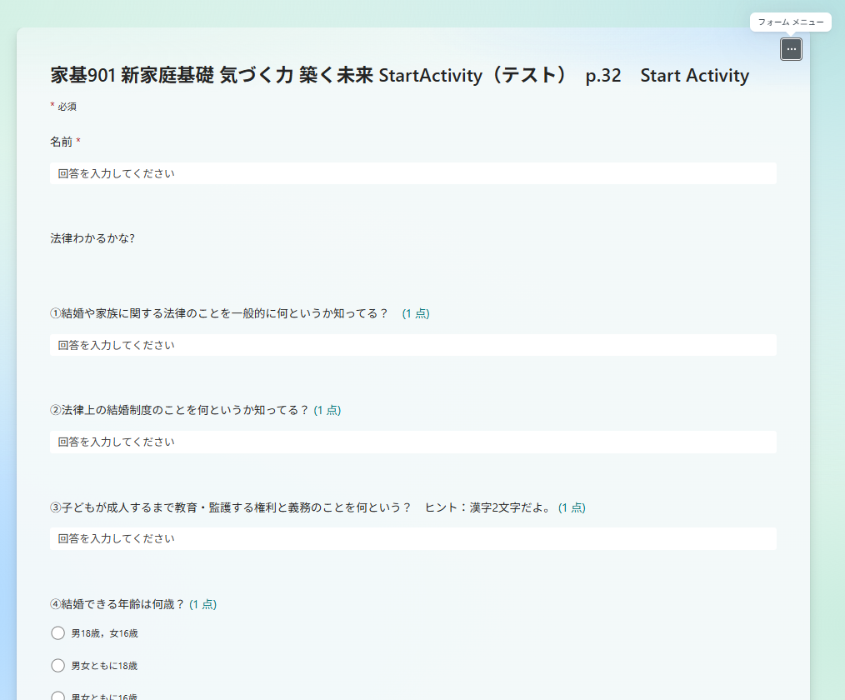Click question ② text about 結婚制度
Image resolution: width=845 pixels, height=700 pixels.
point(179,410)
